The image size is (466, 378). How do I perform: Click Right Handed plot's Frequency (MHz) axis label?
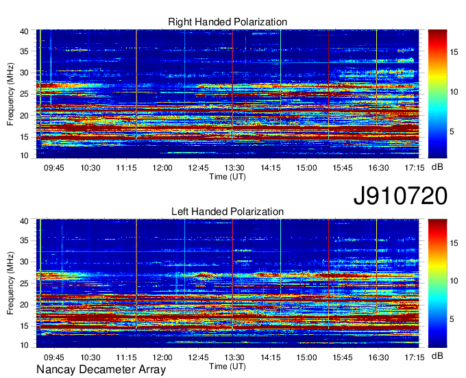pyautogui.click(x=10, y=94)
